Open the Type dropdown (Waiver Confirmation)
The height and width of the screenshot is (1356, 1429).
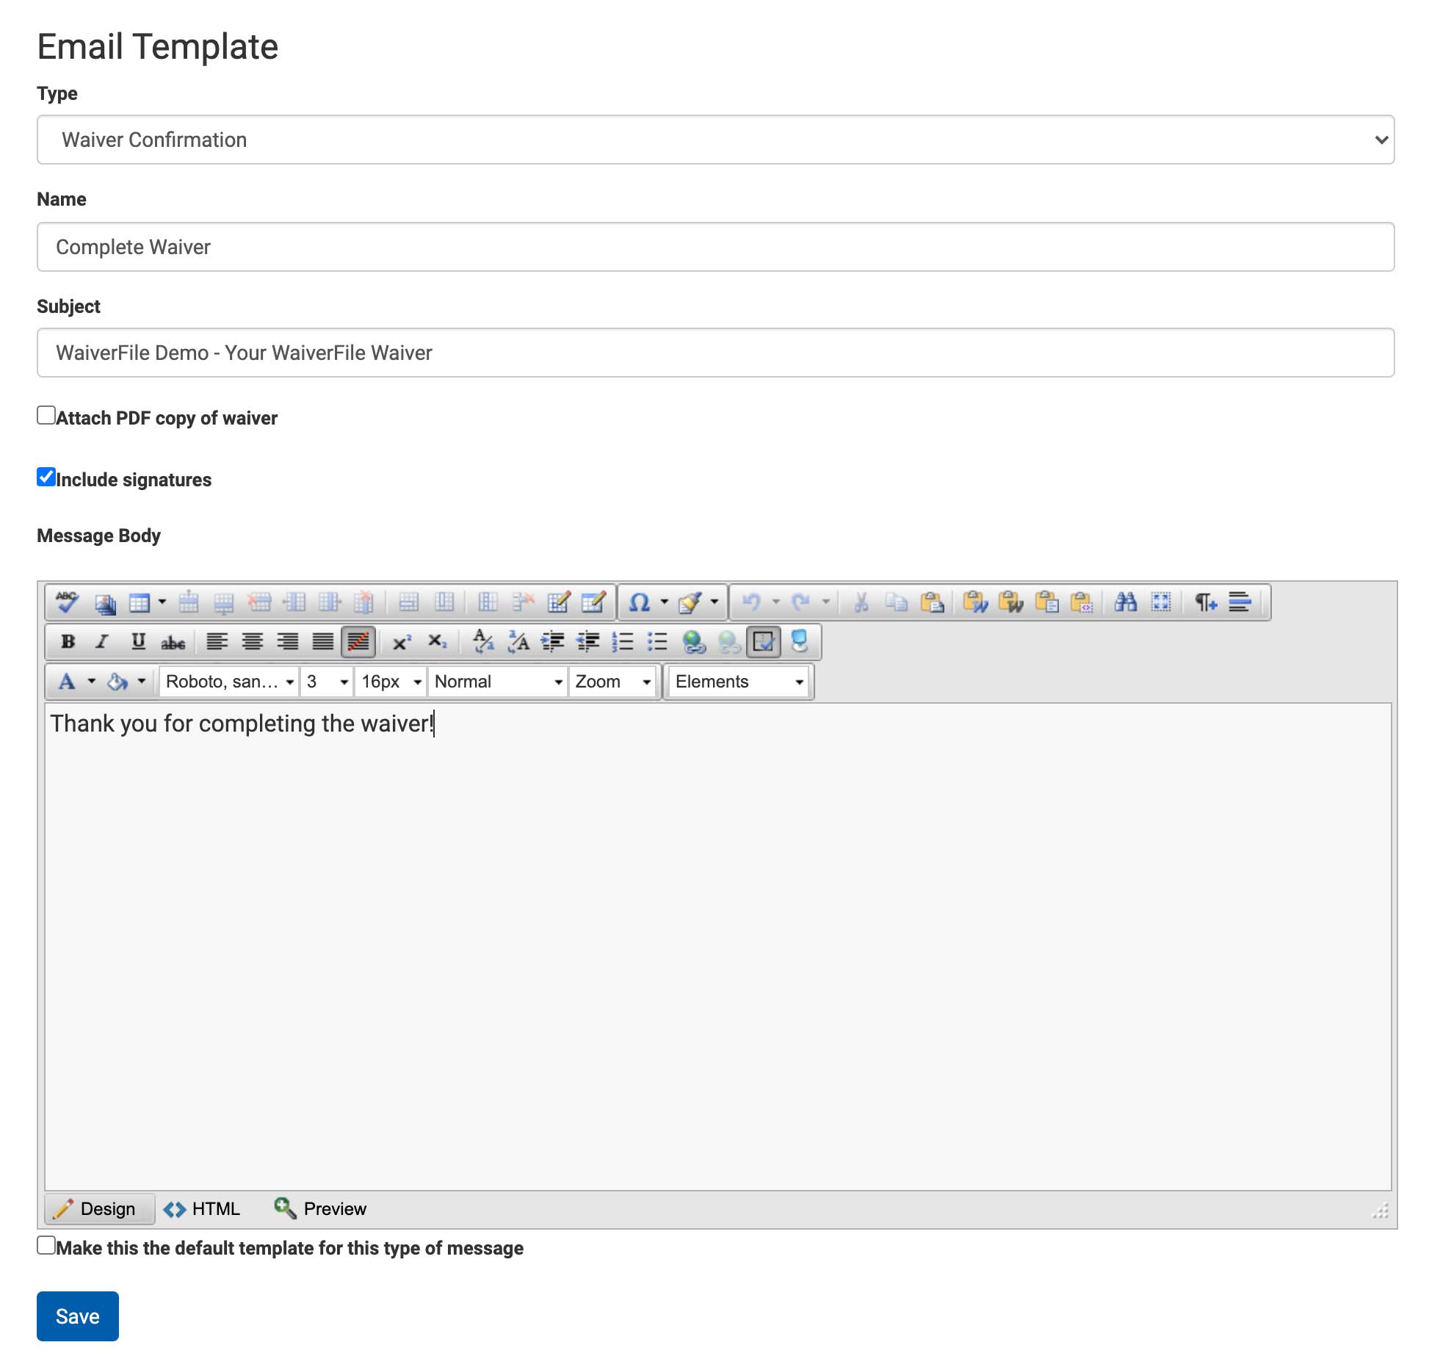click(x=715, y=140)
